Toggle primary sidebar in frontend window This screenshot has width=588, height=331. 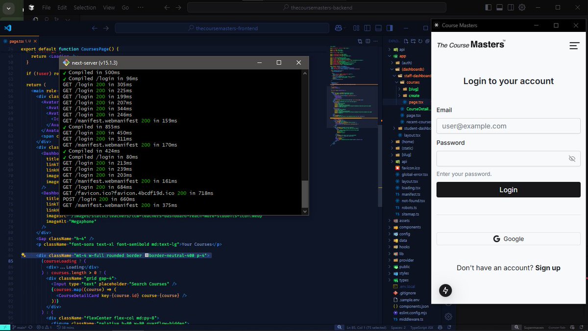(x=367, y=28)
